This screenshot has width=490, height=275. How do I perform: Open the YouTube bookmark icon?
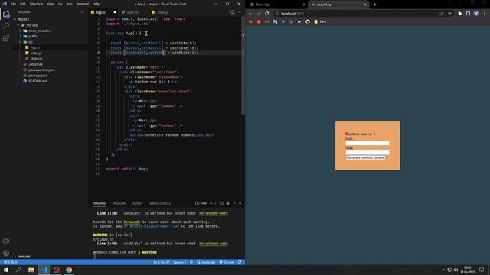click(250, 21)
